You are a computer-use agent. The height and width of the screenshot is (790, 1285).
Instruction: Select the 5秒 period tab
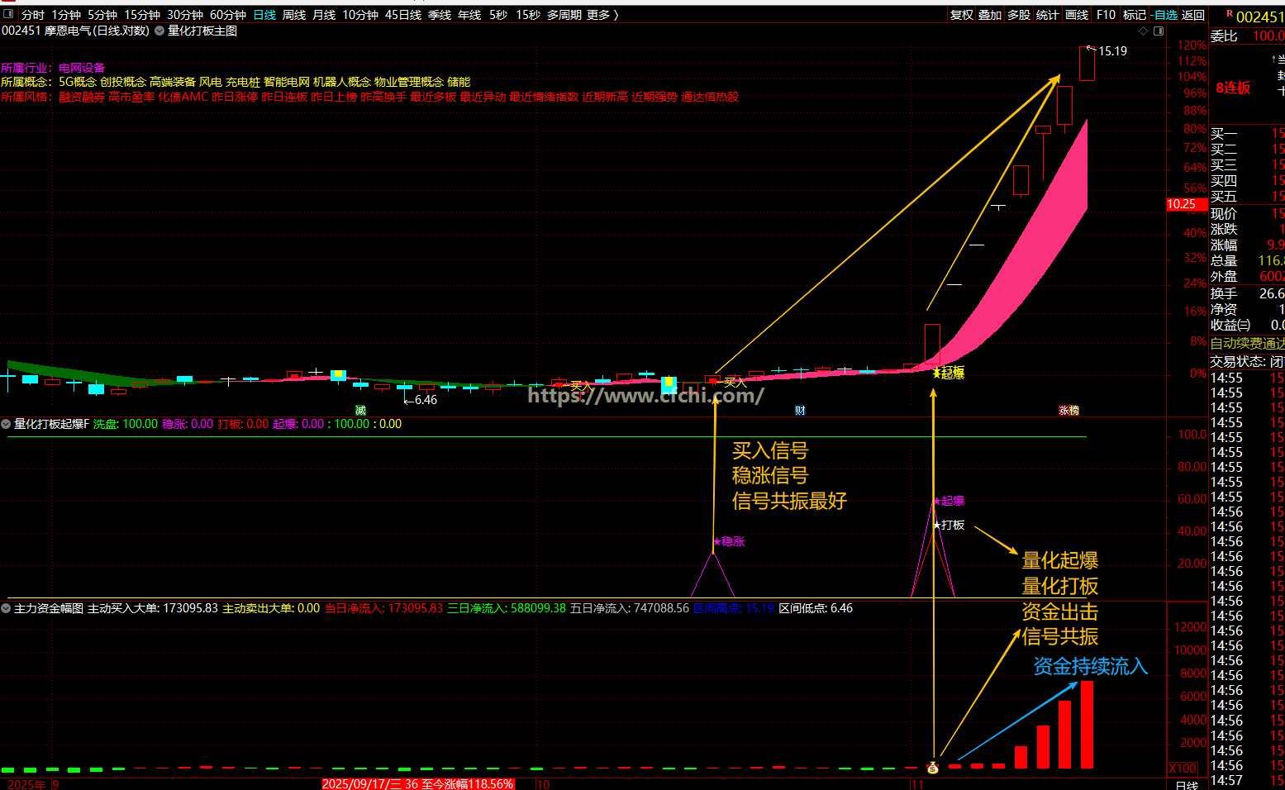coord(498,15)
